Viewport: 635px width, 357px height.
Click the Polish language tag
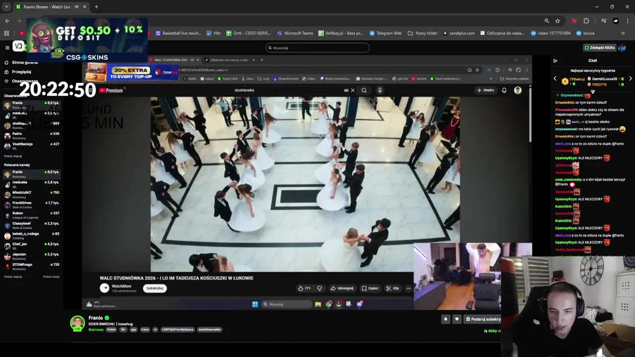tap(111, 330)
